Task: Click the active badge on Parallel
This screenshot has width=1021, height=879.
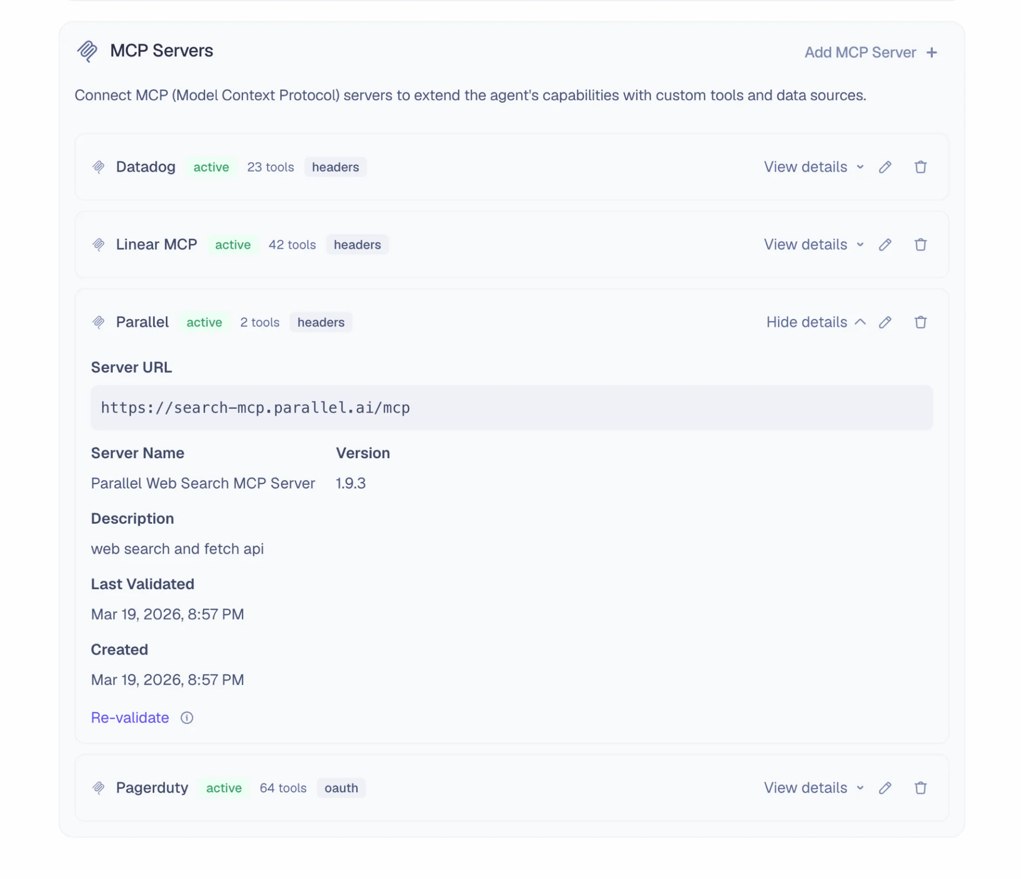Action: [x=204, y=322]
